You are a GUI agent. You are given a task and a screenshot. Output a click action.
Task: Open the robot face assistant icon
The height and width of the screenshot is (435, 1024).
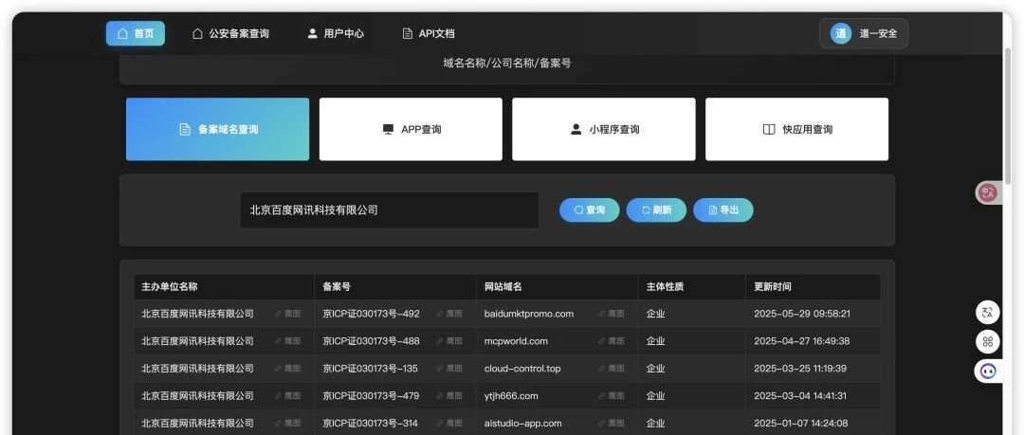point(987,371)
